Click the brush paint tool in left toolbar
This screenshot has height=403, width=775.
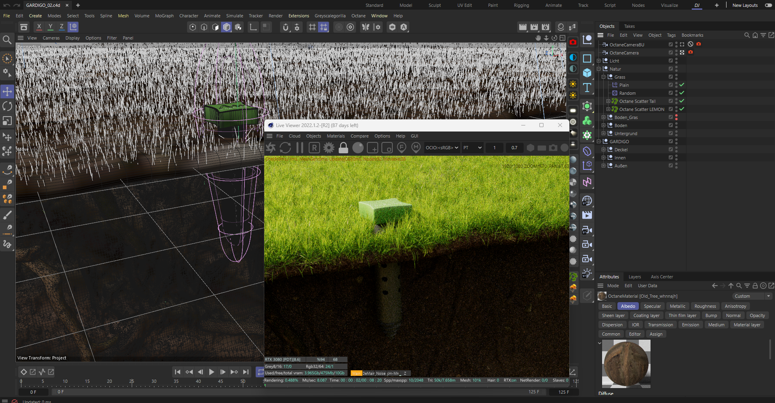pos(7,215)
